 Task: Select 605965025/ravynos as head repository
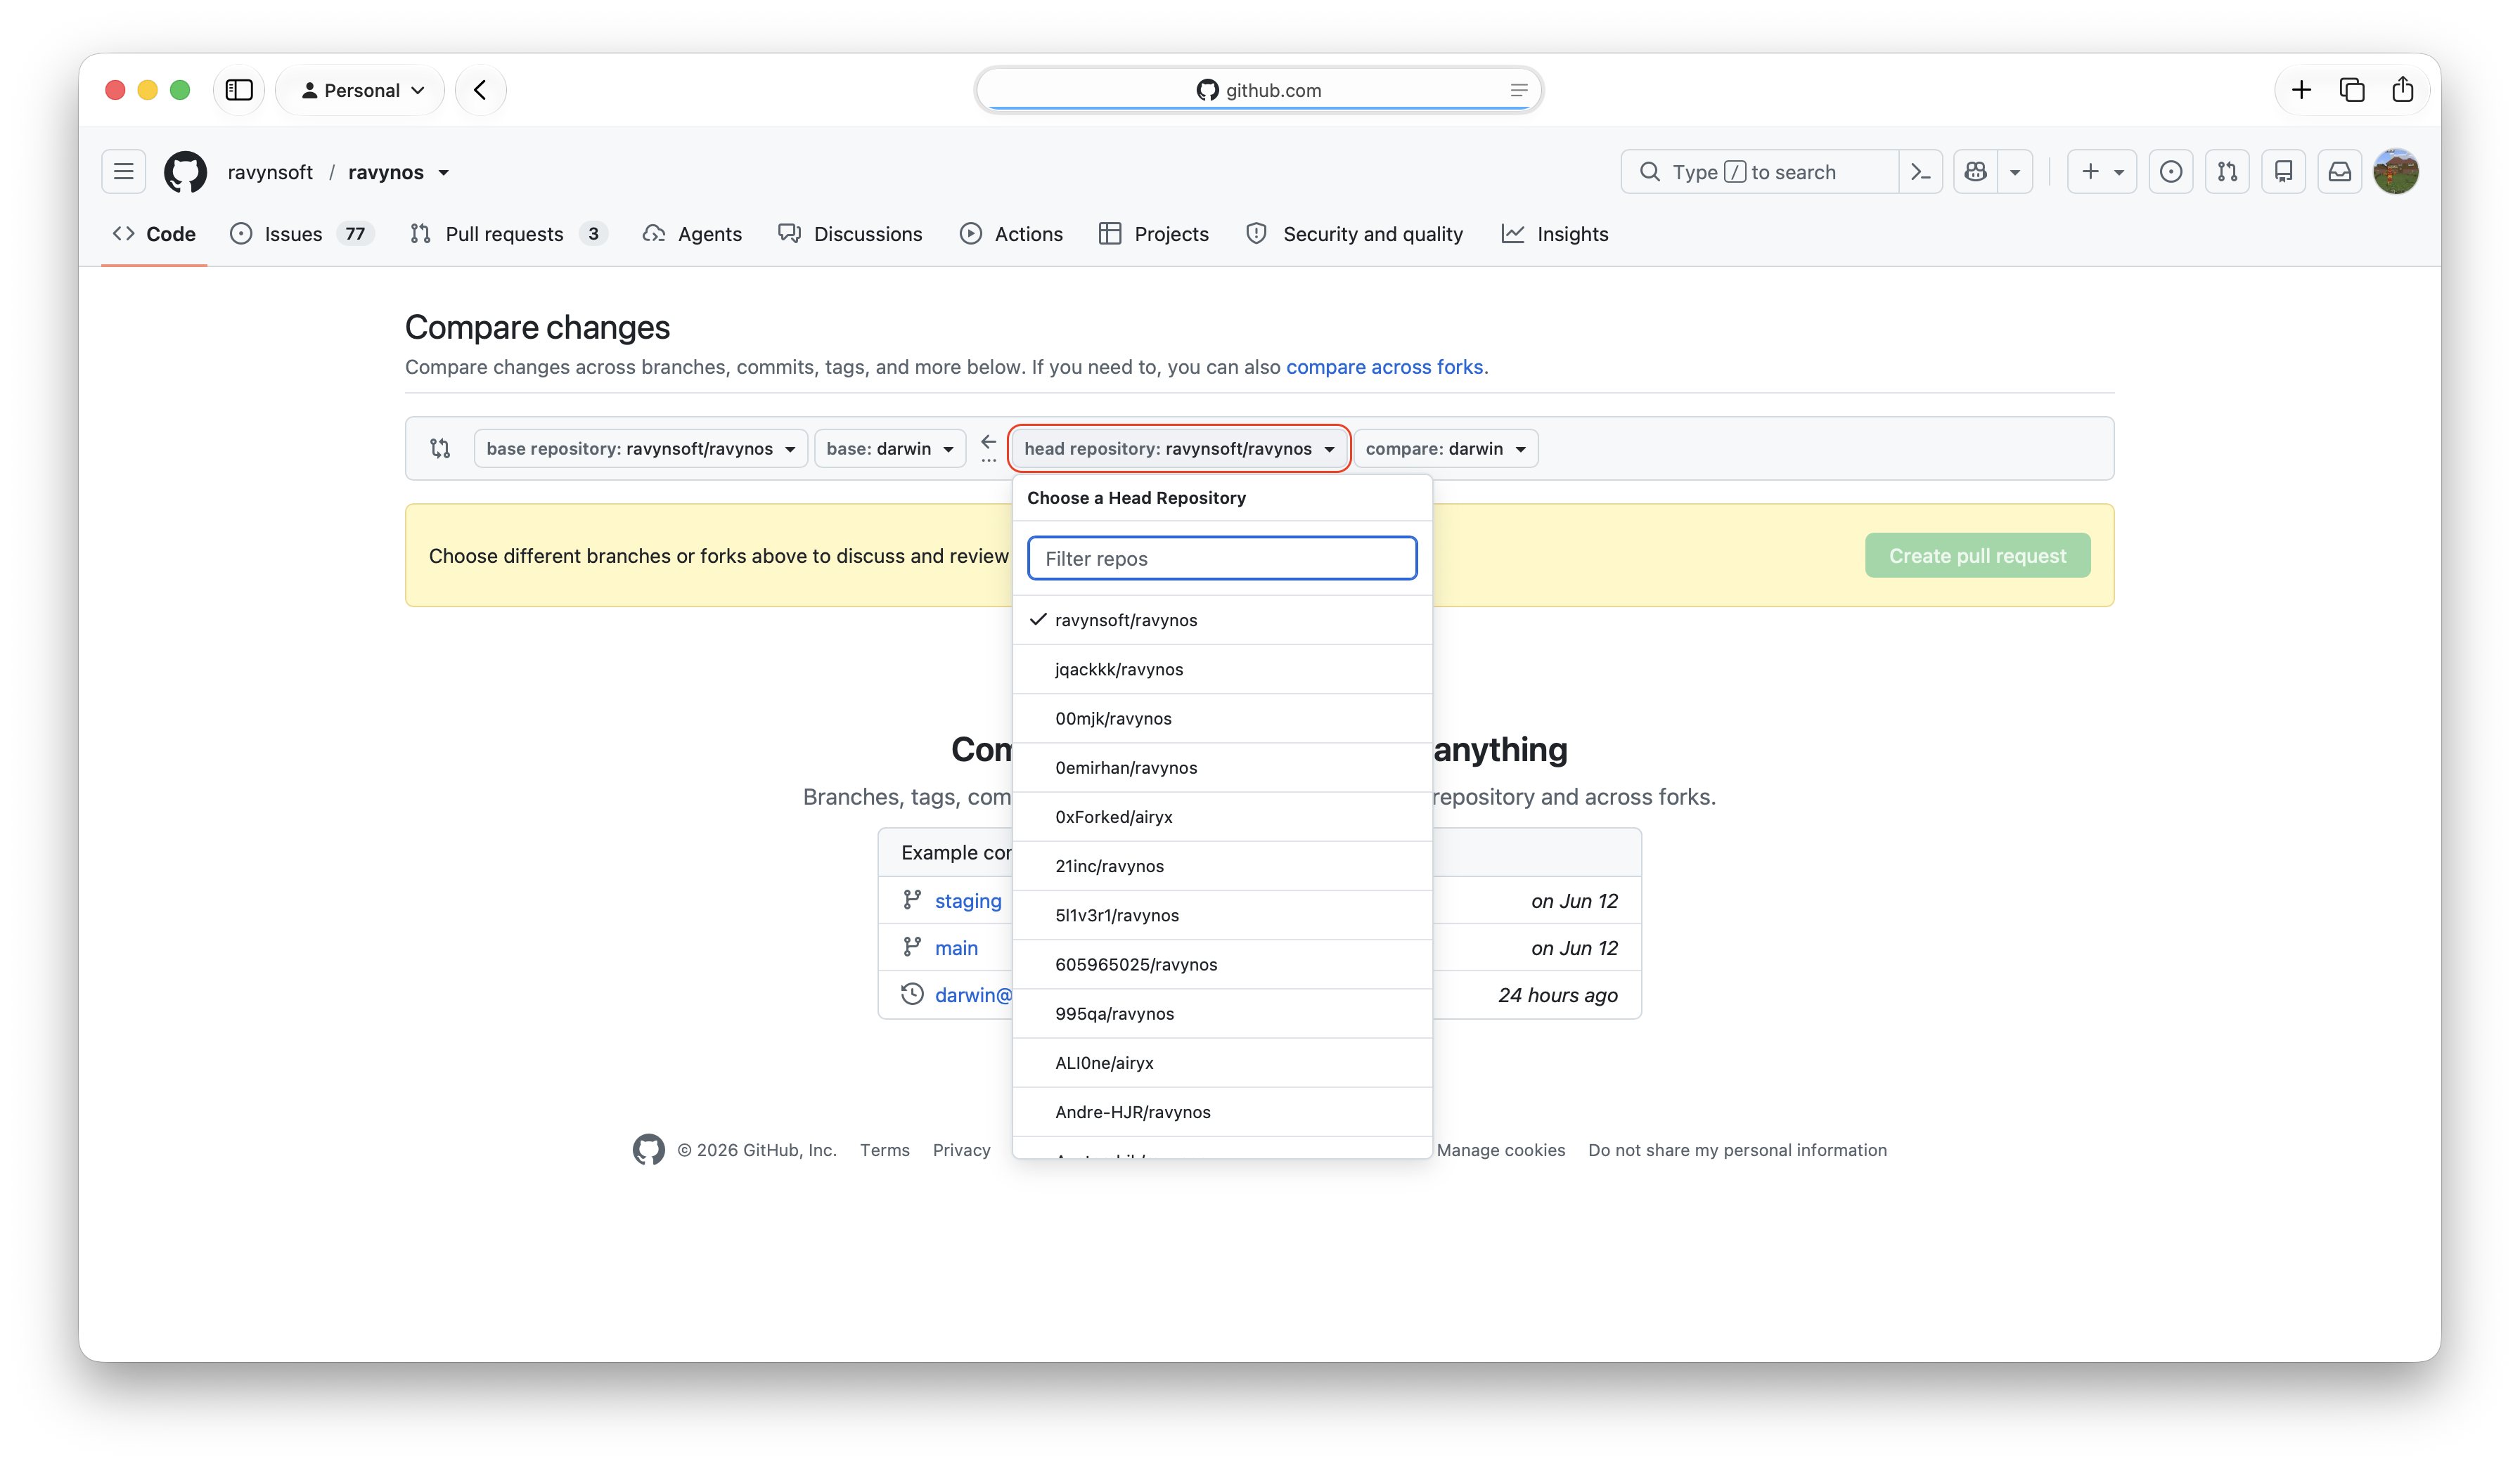point(1222,964)
